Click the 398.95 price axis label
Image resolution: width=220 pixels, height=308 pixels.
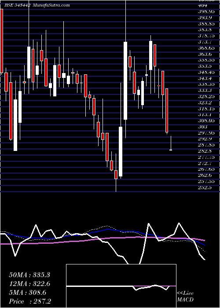coord(206,11)
